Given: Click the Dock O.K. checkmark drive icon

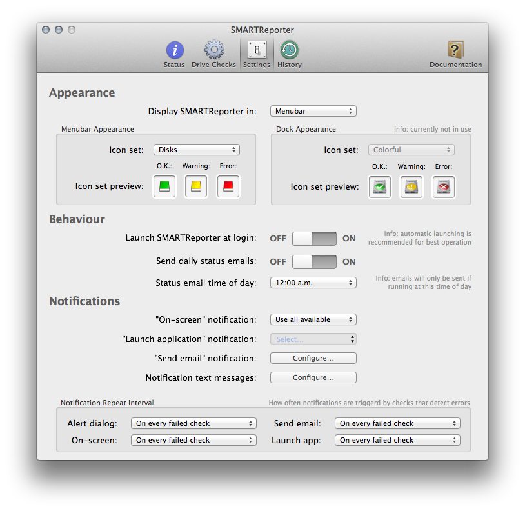Looking at the screenshot, I should click(380, 187).
